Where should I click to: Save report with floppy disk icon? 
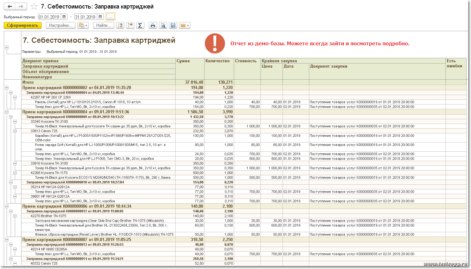173,25
